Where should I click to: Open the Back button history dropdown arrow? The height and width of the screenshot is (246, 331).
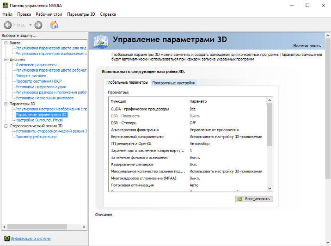[x=31, y=25]
